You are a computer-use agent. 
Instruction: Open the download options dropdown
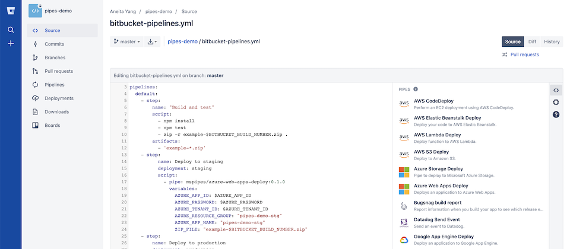pyautogui.click(x=153, y=41)
